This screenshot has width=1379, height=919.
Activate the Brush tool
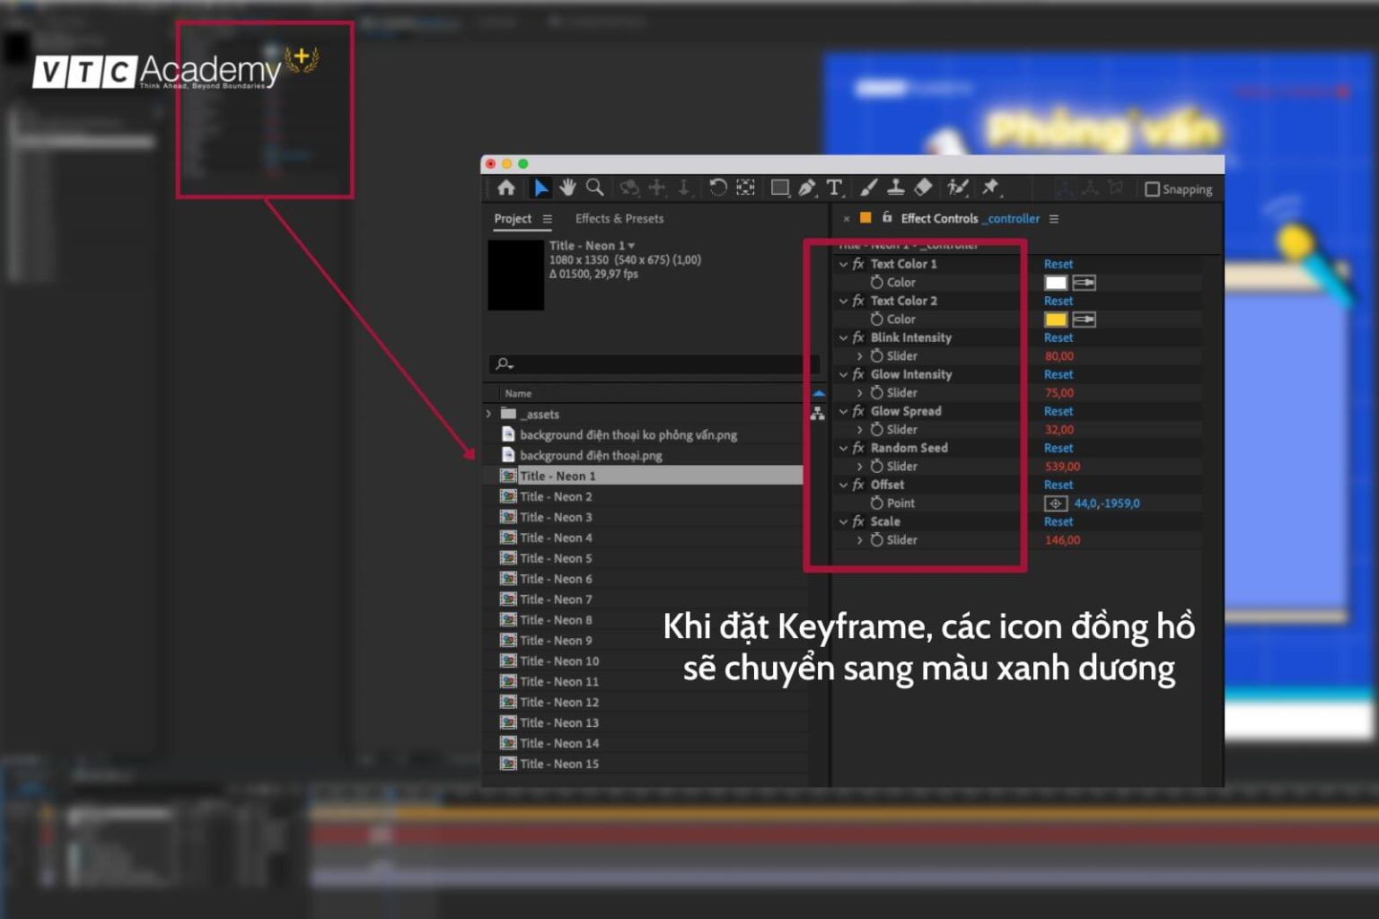(x=866, y=188)
